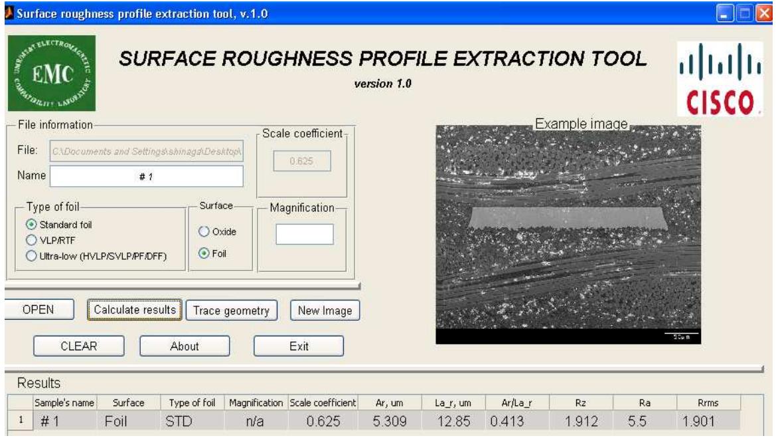The width and height of the screenshot is (778, 438).
Task: Click the 0.413 Ar/La_r cell
Action: click(516, 421)
